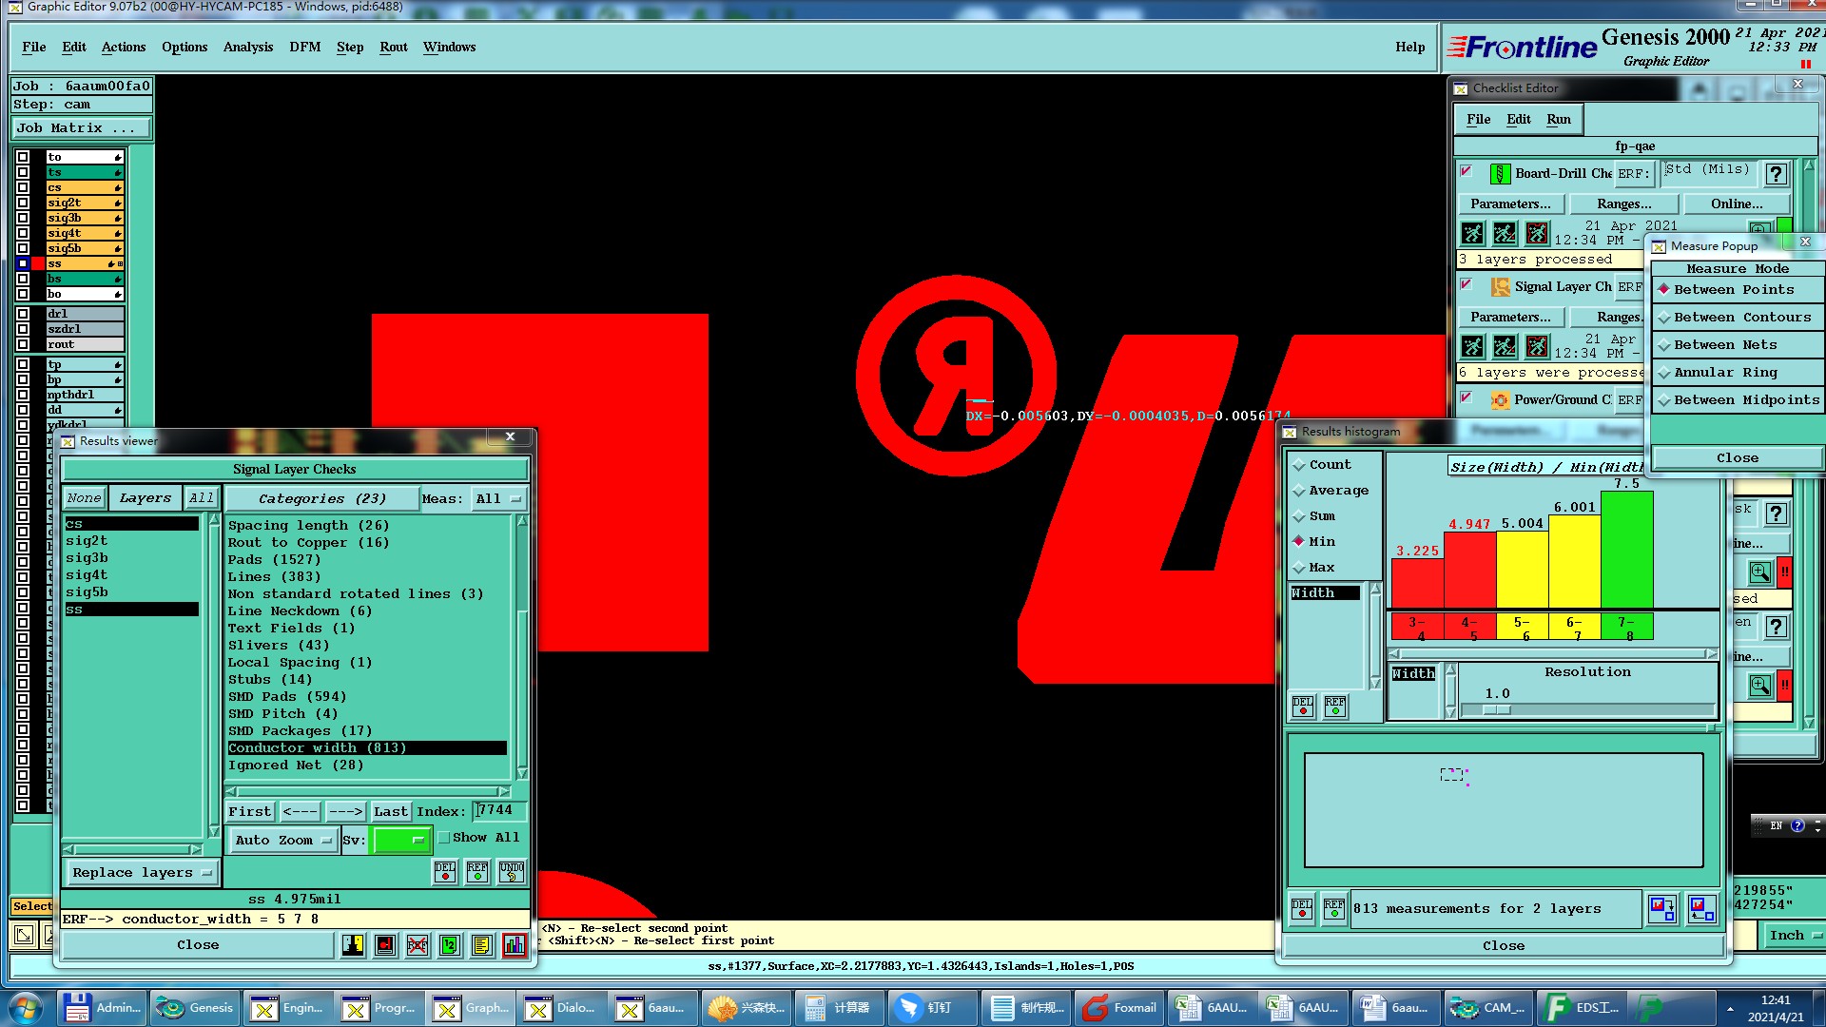Expand the Replace layers dropdown

point(142,873)
